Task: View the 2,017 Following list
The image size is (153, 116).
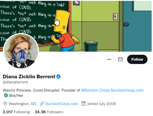Action: tap(16, 112)
